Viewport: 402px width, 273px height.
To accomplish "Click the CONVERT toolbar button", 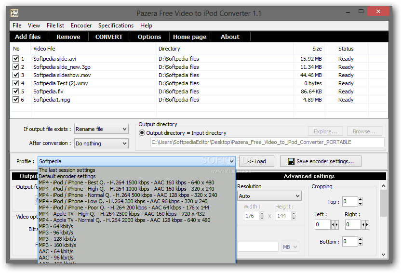I will coord(109,37).
